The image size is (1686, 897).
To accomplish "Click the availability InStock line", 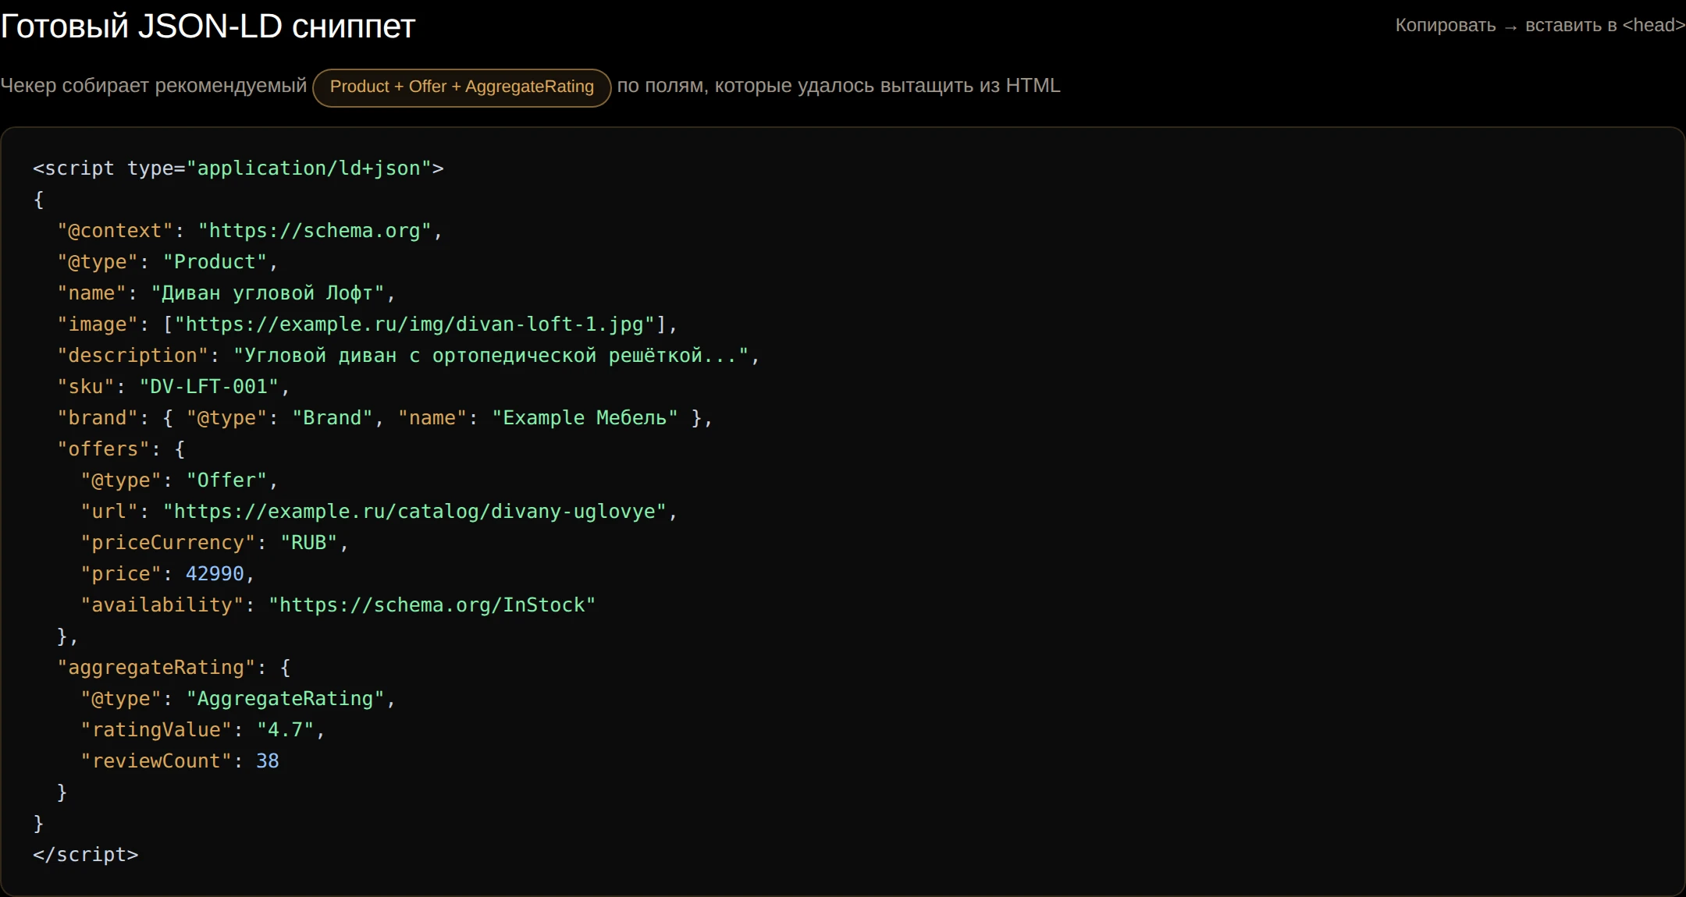I will click(338, 605).
